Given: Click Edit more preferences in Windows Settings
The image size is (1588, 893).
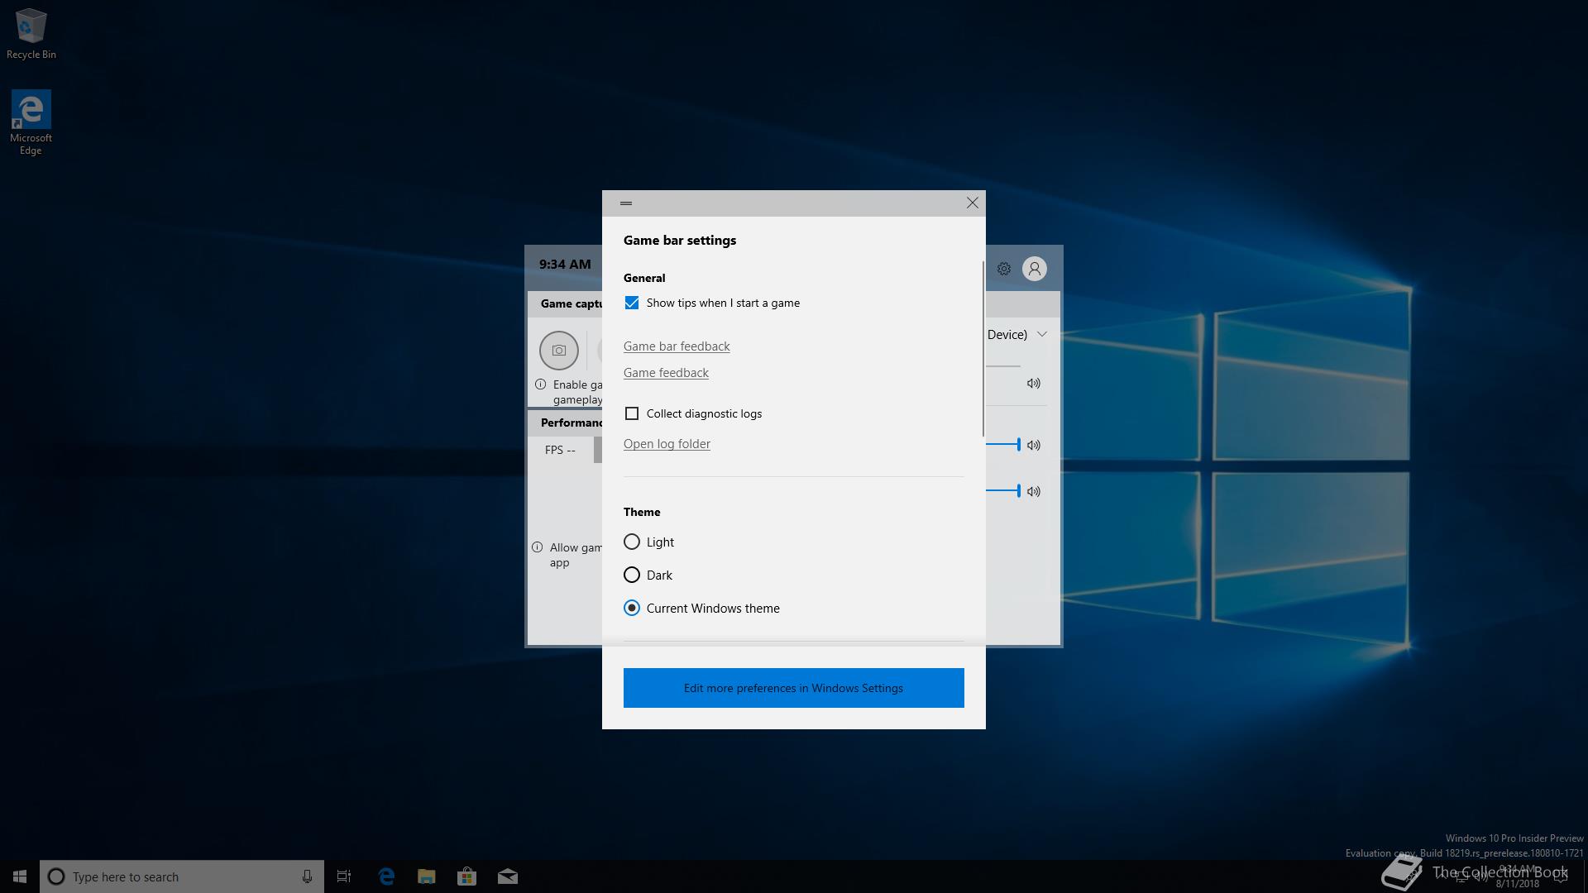Looking at the screenshot, I should [x=793, y=688].
